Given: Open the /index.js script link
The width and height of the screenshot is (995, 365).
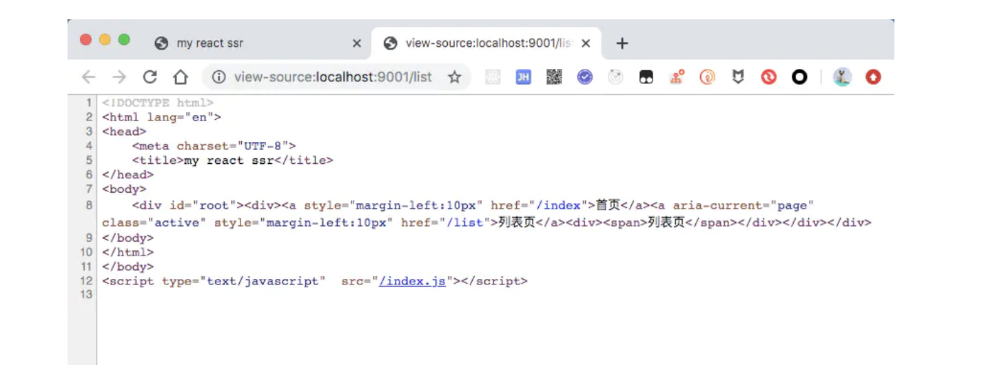Looking at the screenshot, I should point(412,281).
